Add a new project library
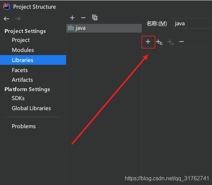Screen dimensions: 212x185 coord(72,18)
